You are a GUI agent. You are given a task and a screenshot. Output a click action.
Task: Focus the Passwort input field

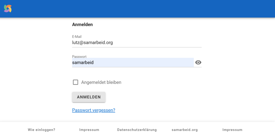[133, 62]
